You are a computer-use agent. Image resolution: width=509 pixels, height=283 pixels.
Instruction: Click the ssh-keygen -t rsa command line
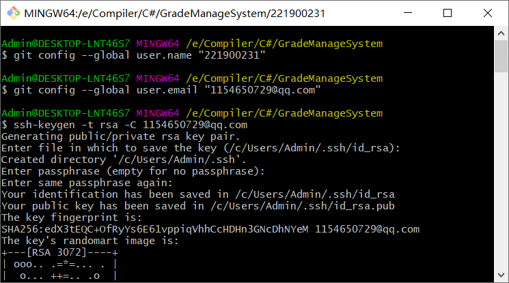[x=124, y=125]
